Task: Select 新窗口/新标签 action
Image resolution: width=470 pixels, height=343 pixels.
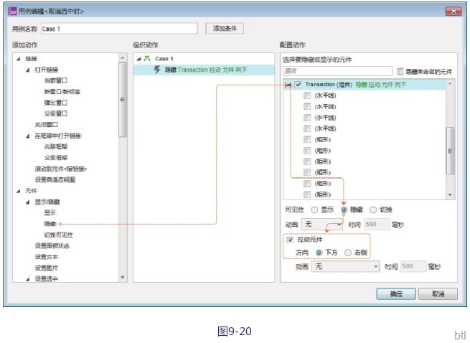Action: coord(62,91)
